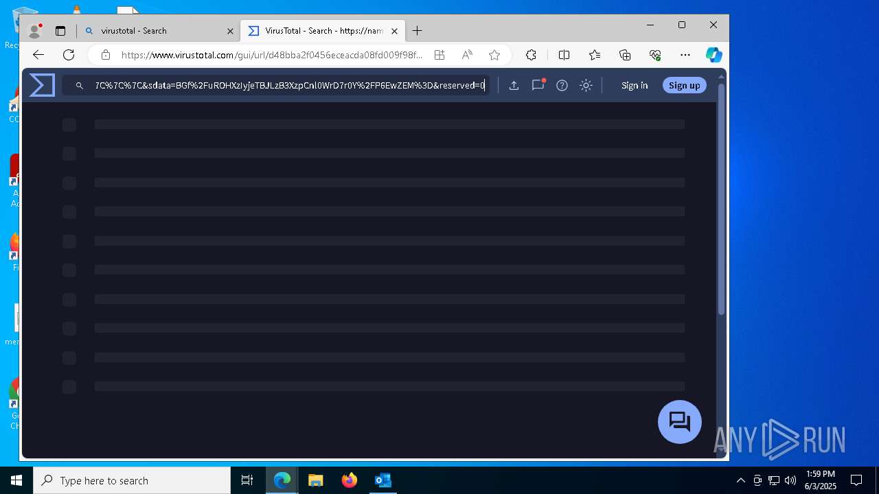Open the VirusTotal help question icon
This screenshot has width=879, height=494.
click(x=562, y=86)
